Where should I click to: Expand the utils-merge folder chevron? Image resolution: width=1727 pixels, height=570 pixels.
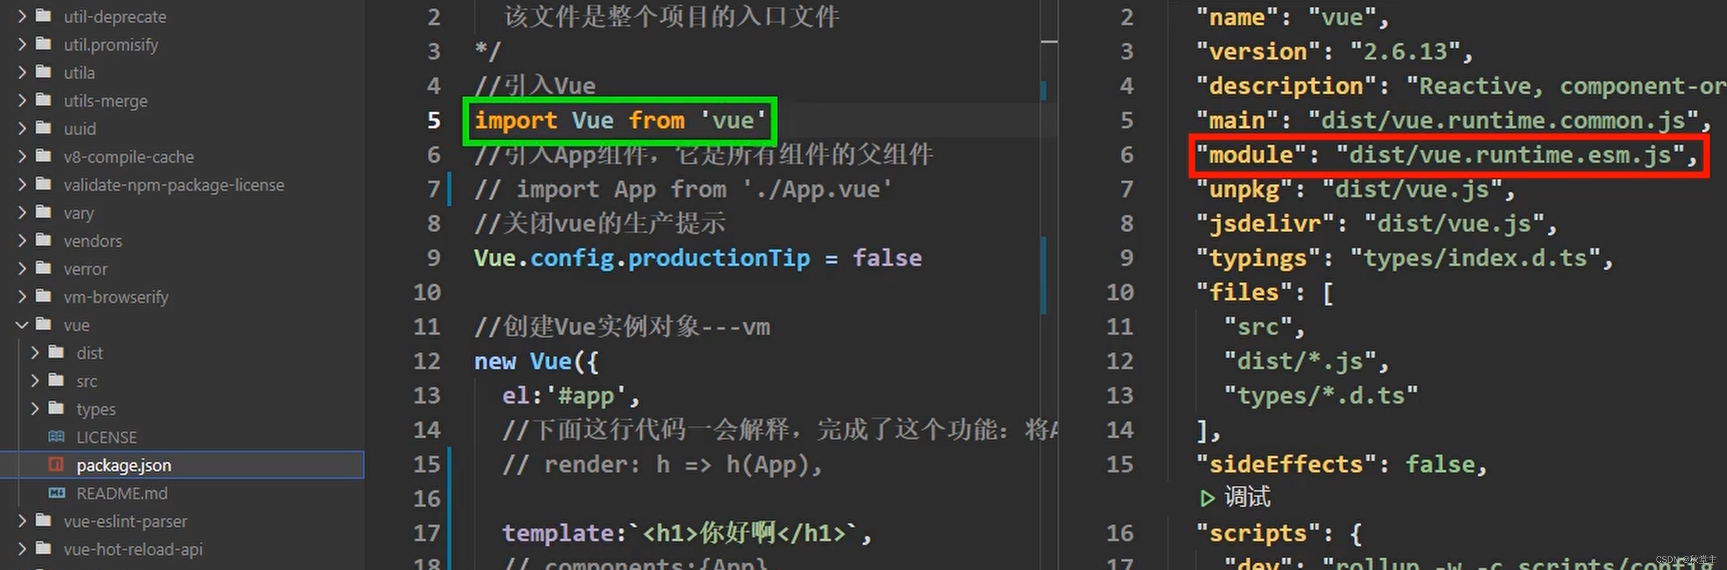tap(22, 100)
